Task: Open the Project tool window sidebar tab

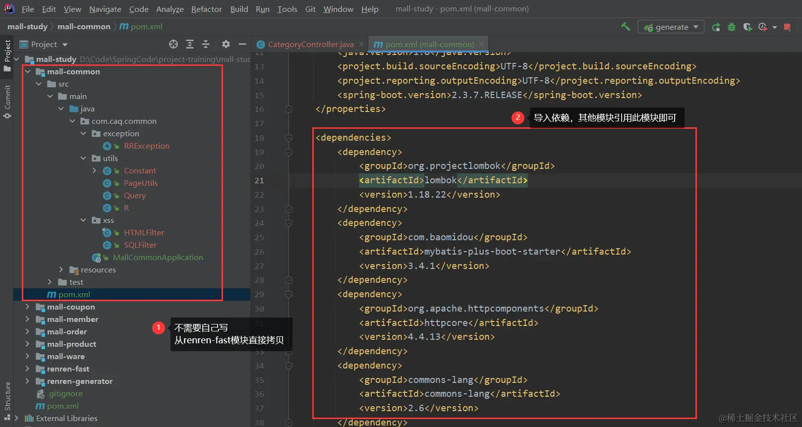Action: pos(7,54)
